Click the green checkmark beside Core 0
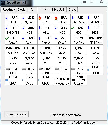108x125 pixels. click(x=7, y=38)
